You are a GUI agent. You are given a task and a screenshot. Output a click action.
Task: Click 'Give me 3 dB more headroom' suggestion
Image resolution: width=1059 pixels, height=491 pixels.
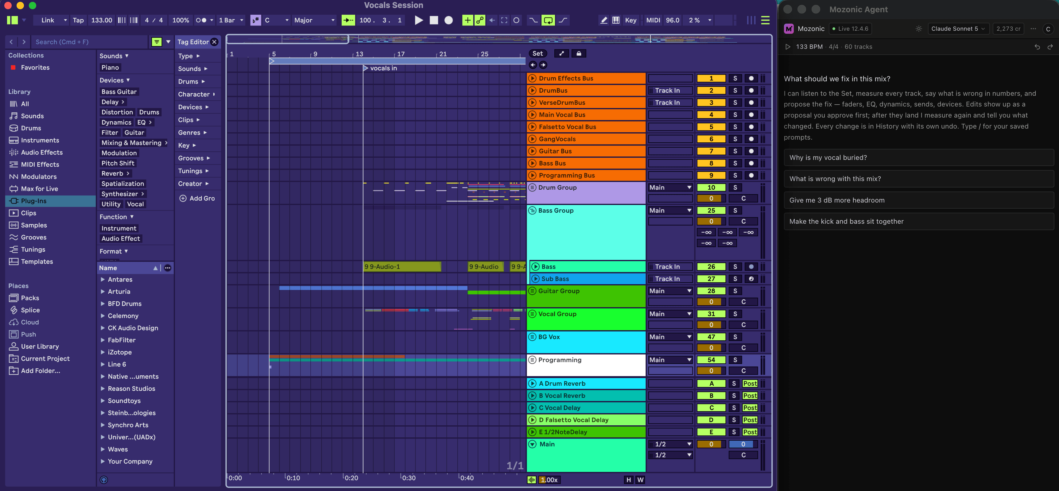pos(919,200)
